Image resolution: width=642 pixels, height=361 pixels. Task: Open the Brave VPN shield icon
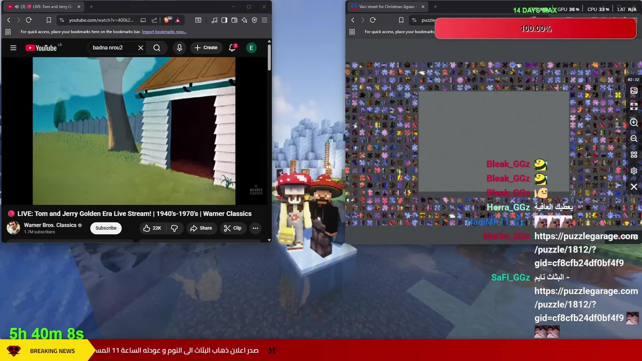click(x=254, y=20)
